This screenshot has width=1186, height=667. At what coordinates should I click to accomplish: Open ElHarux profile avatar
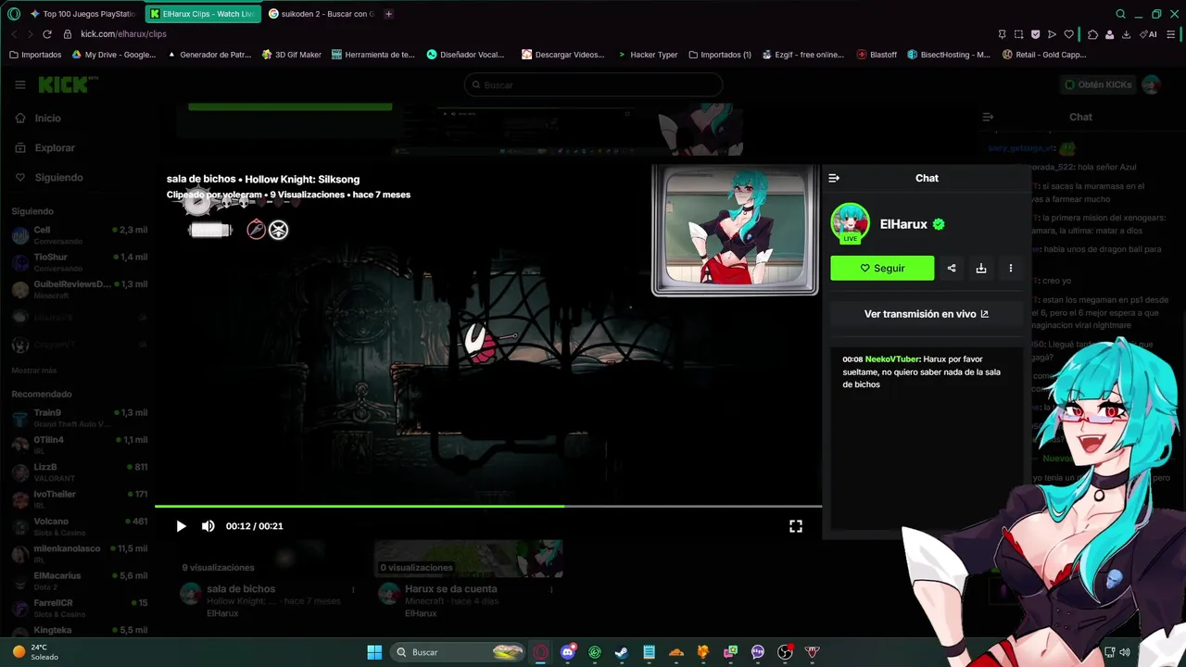tap(850, 223)
